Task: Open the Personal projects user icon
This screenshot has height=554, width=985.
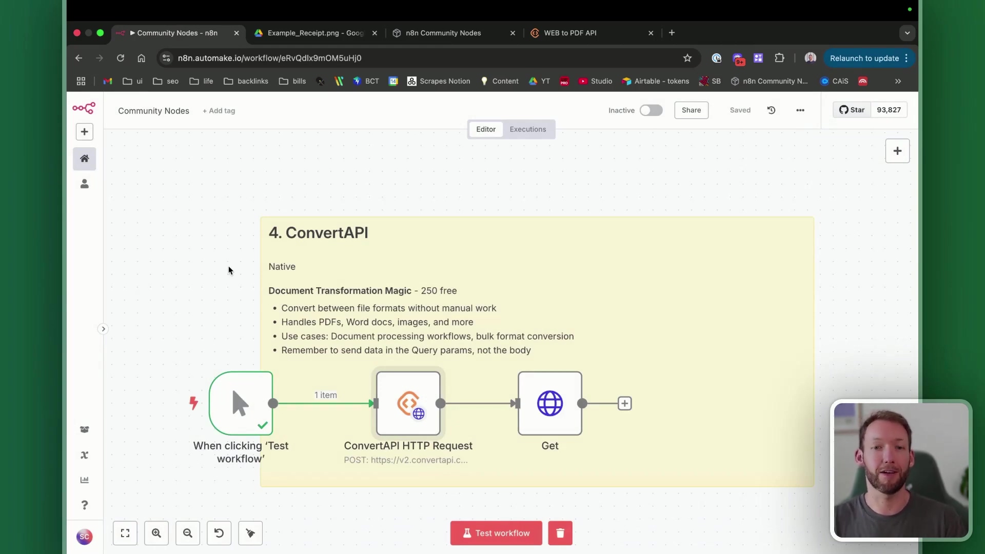Action: coord(84,184)
